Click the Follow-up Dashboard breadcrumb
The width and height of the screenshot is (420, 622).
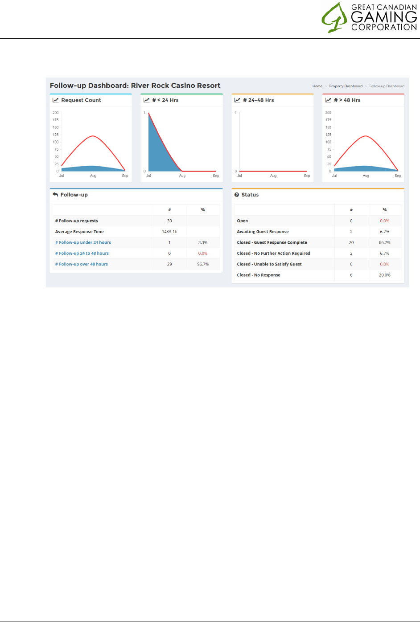(x=387, y=86)
